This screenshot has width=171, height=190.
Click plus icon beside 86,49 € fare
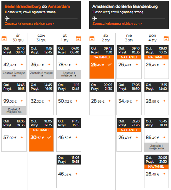point(164,137)
